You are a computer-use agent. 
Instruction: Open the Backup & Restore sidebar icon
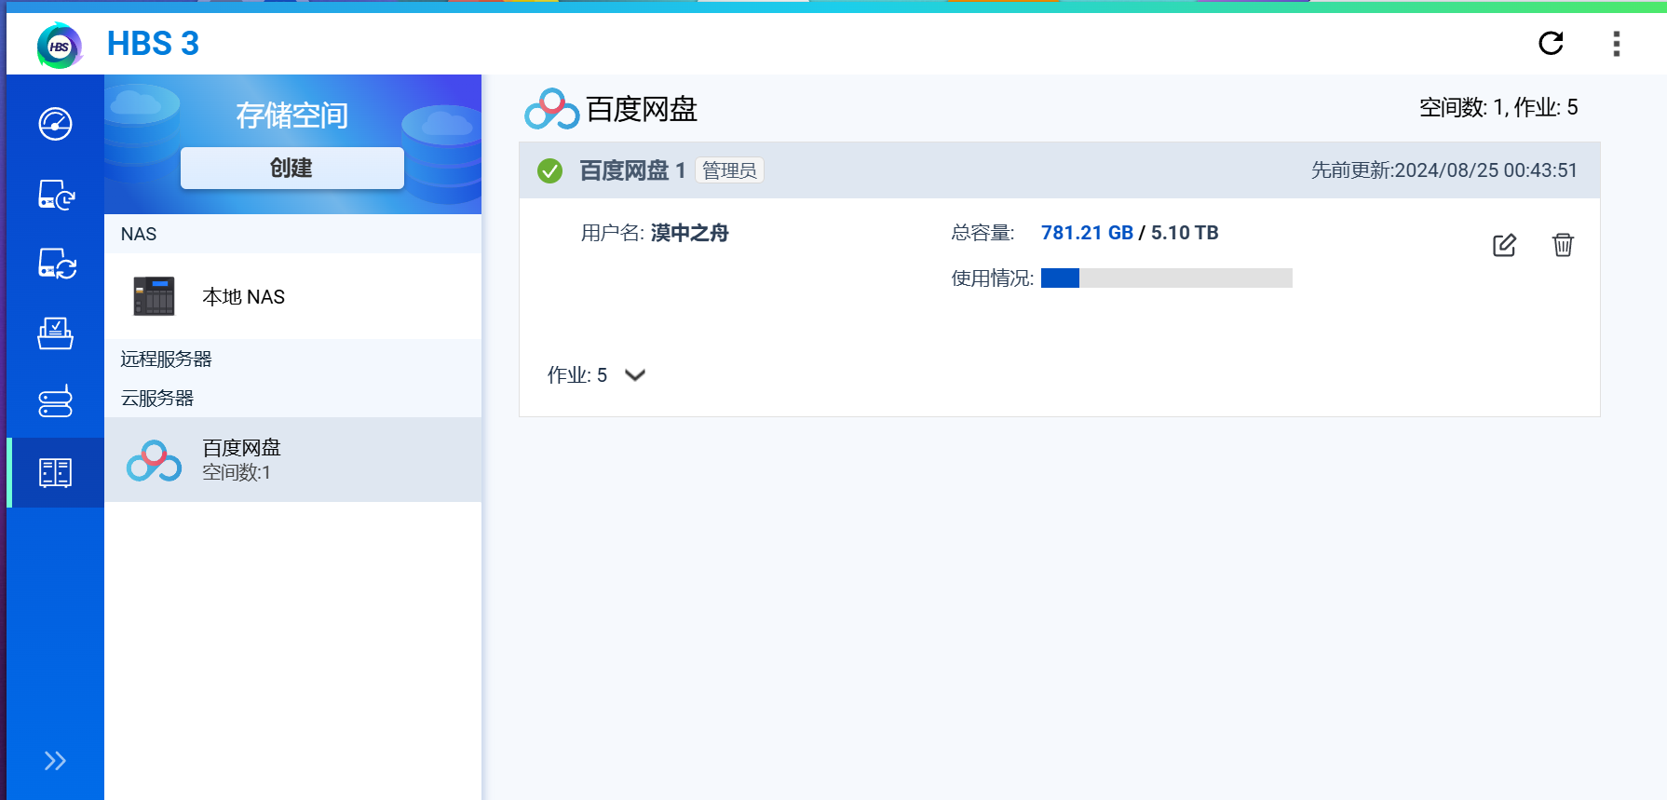coord(56,195)
